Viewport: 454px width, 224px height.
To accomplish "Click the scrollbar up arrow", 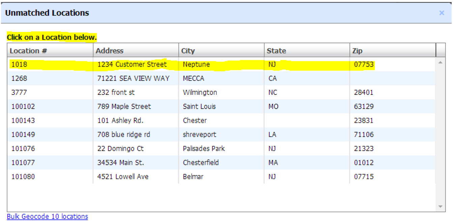I will pos(440,63).
